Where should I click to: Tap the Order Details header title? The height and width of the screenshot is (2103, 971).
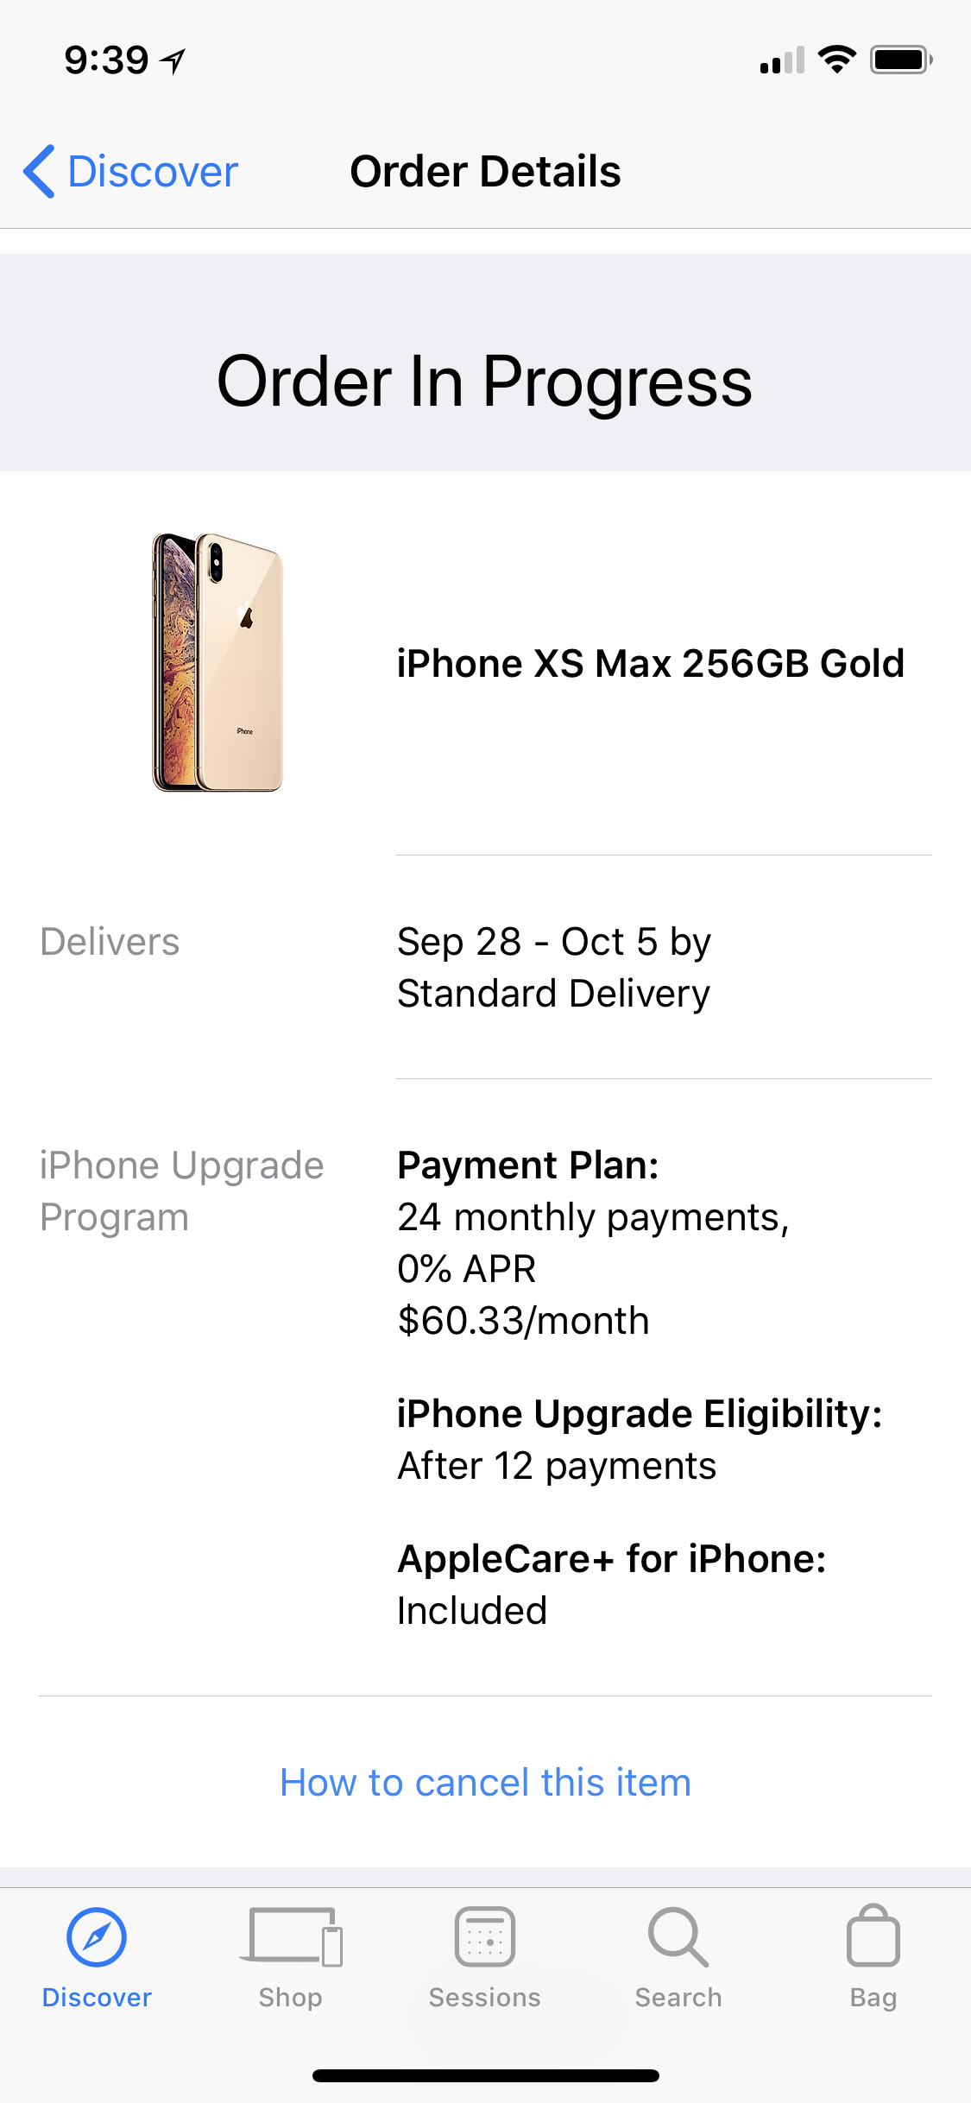coord(485,171)
